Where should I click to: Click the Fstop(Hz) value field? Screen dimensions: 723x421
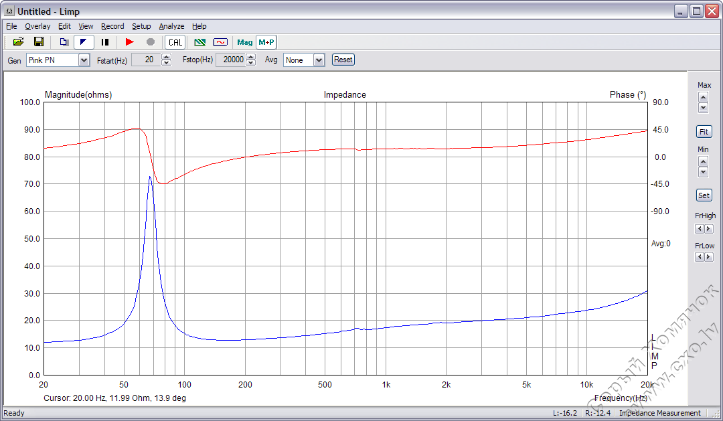pyautogui.click(x=231, y=60)
